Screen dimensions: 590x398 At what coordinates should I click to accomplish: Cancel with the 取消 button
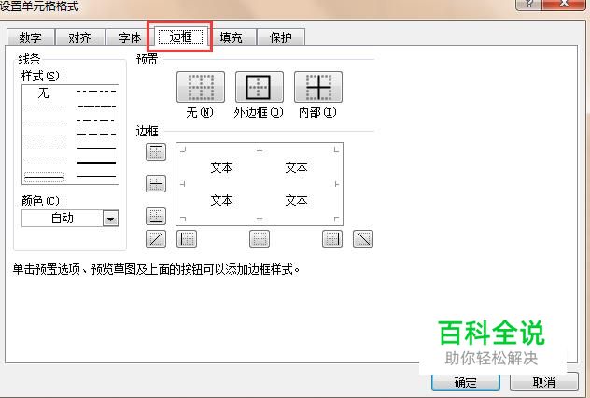(x=543, y=382)
